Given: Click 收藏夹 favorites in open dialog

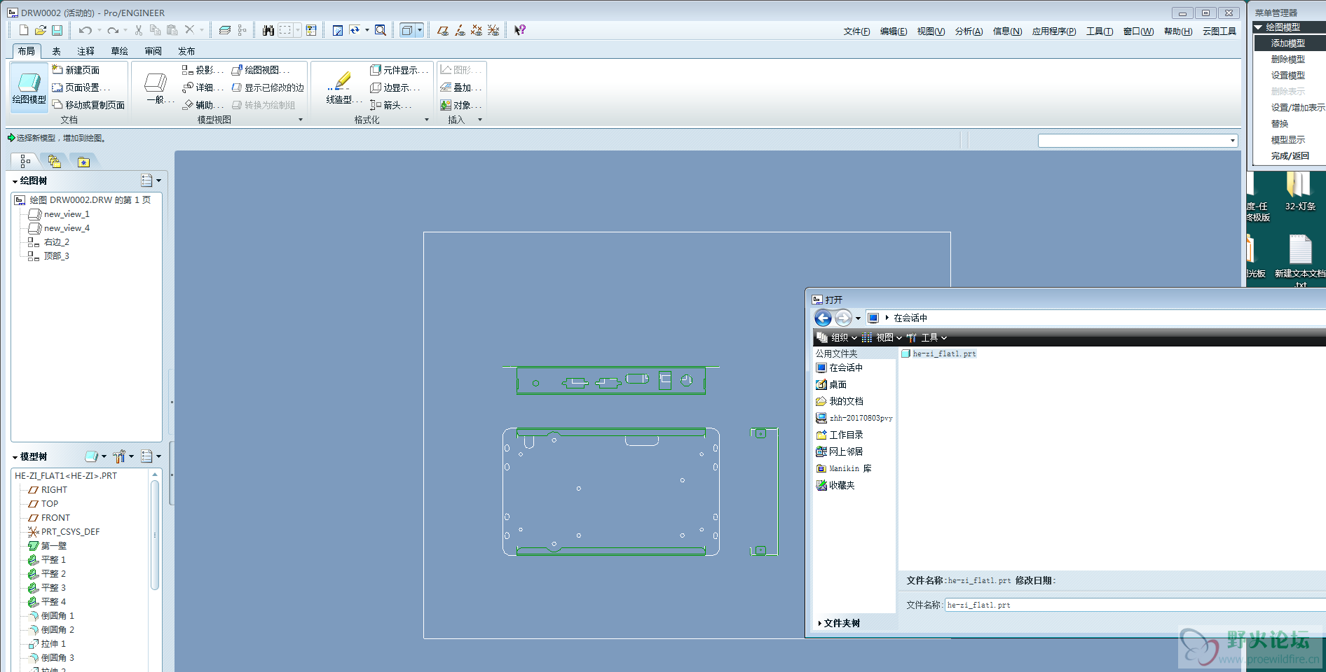Looking at the screenshot, I should (x=835, y=485).
